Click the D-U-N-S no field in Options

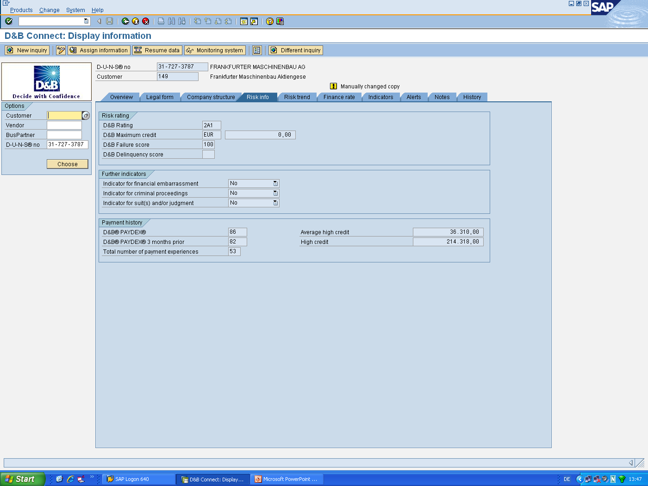[68, 145]
